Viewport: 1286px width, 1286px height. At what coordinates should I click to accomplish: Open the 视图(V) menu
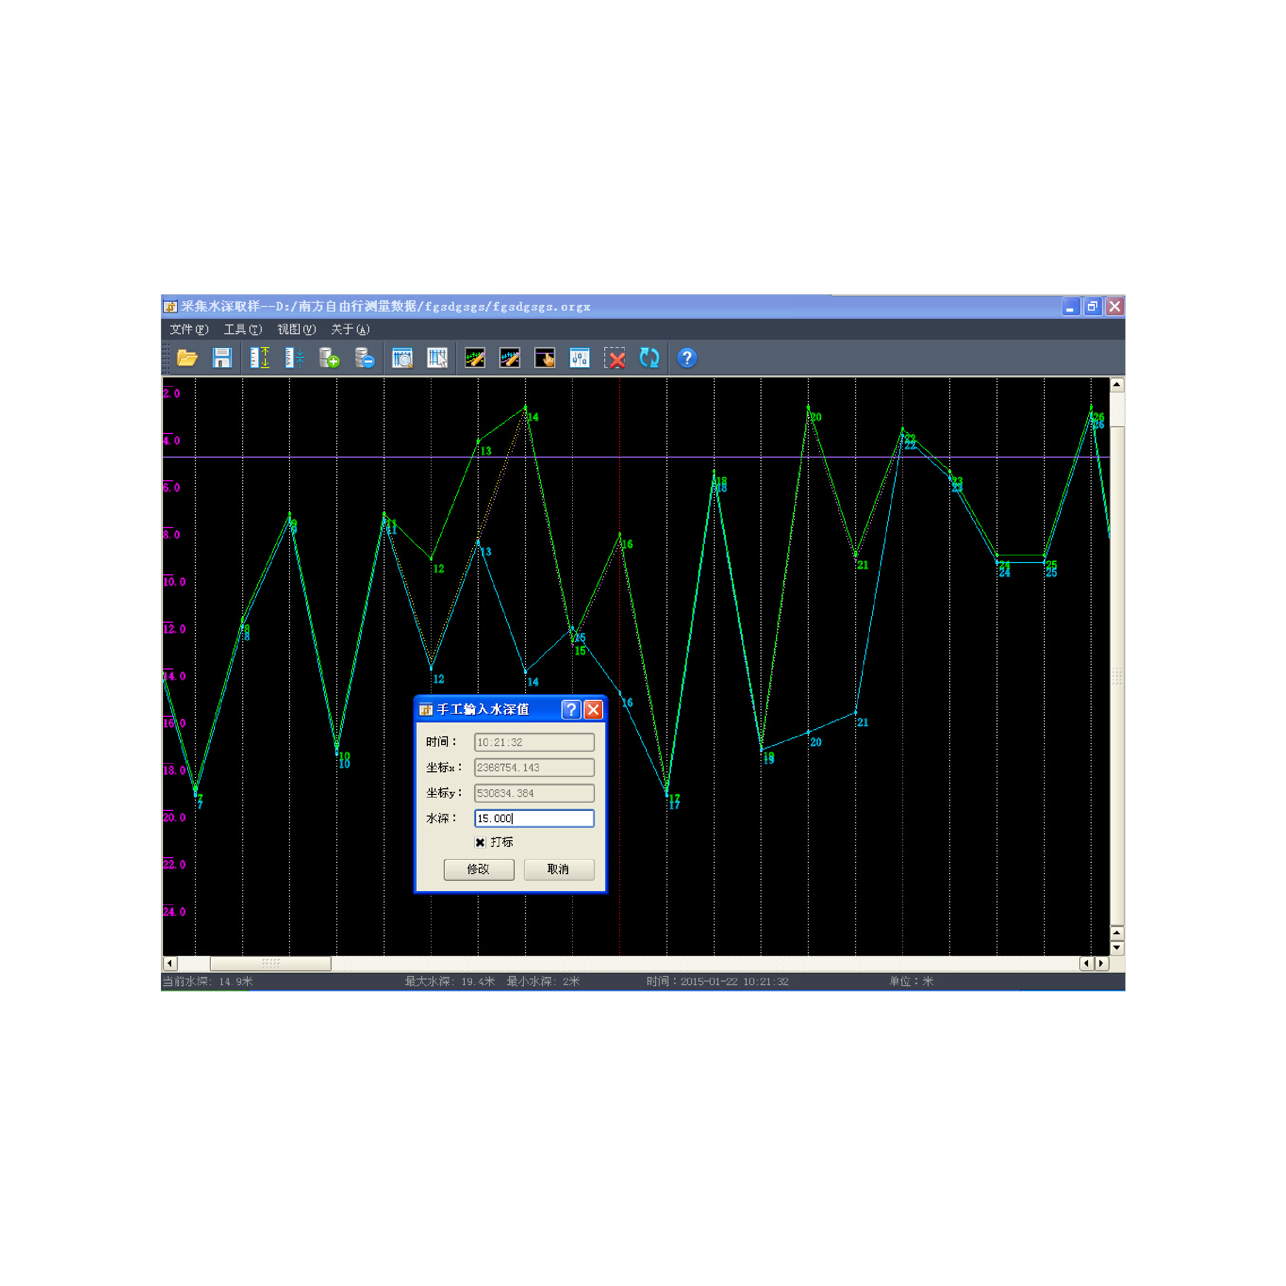click(x=296, y=330)
